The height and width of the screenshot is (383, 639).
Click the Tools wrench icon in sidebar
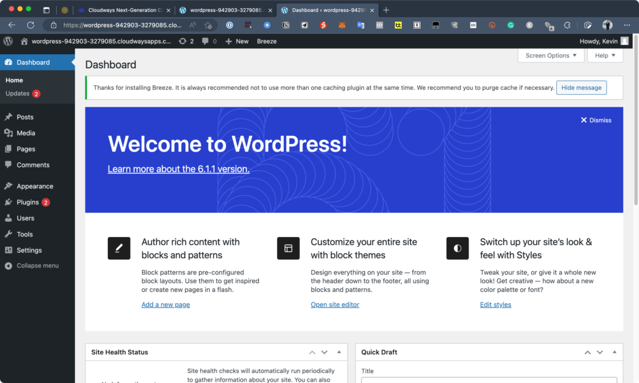(8, 234)
